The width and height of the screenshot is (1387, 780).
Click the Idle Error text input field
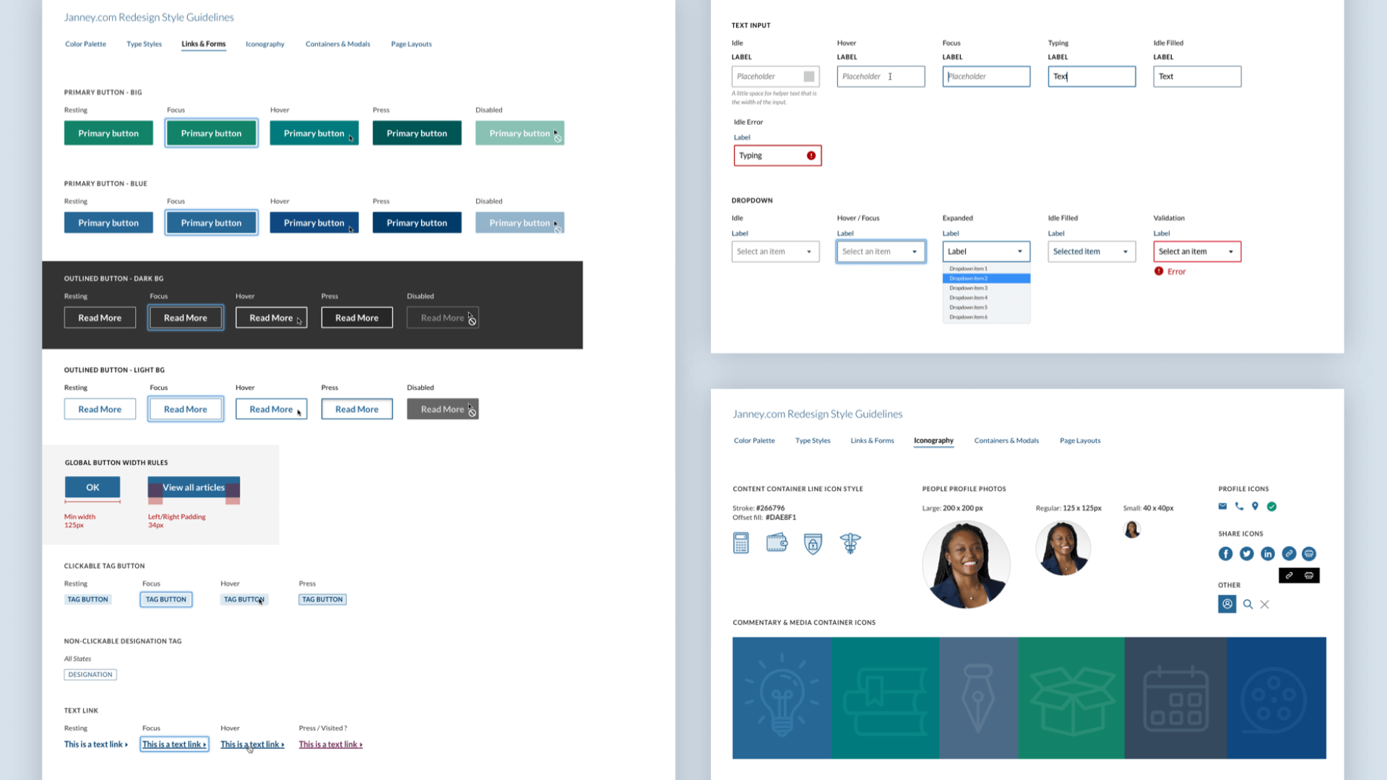pyautogui.click(x=775, y=155)
